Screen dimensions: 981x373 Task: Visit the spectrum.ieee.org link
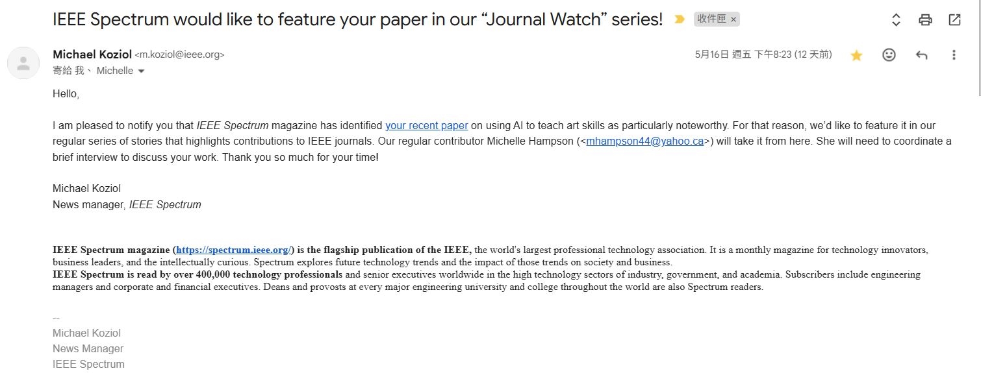(233, 250)
